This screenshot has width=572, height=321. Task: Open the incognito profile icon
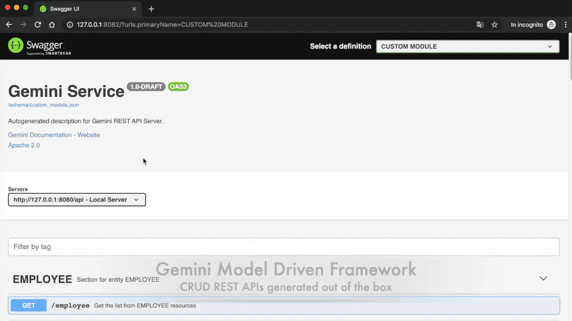[x=551, y=25]
